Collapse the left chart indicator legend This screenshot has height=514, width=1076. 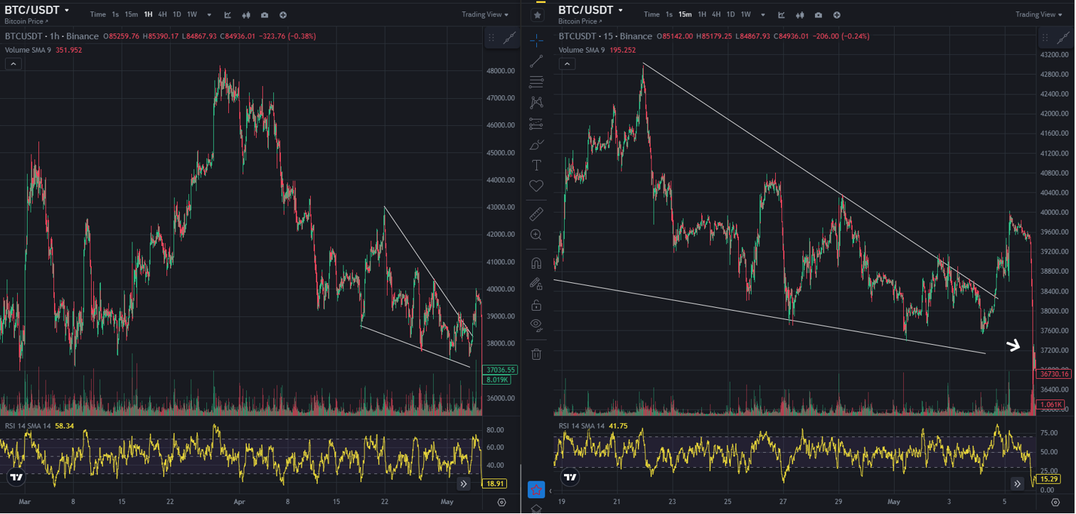click(x=13, y=64)
